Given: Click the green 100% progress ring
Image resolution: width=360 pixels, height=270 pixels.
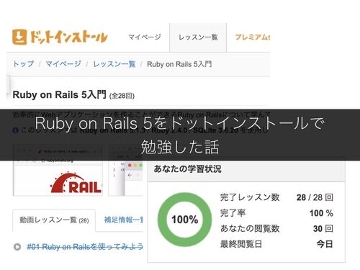Looking at the screenshot, I should tap(184, 220).
